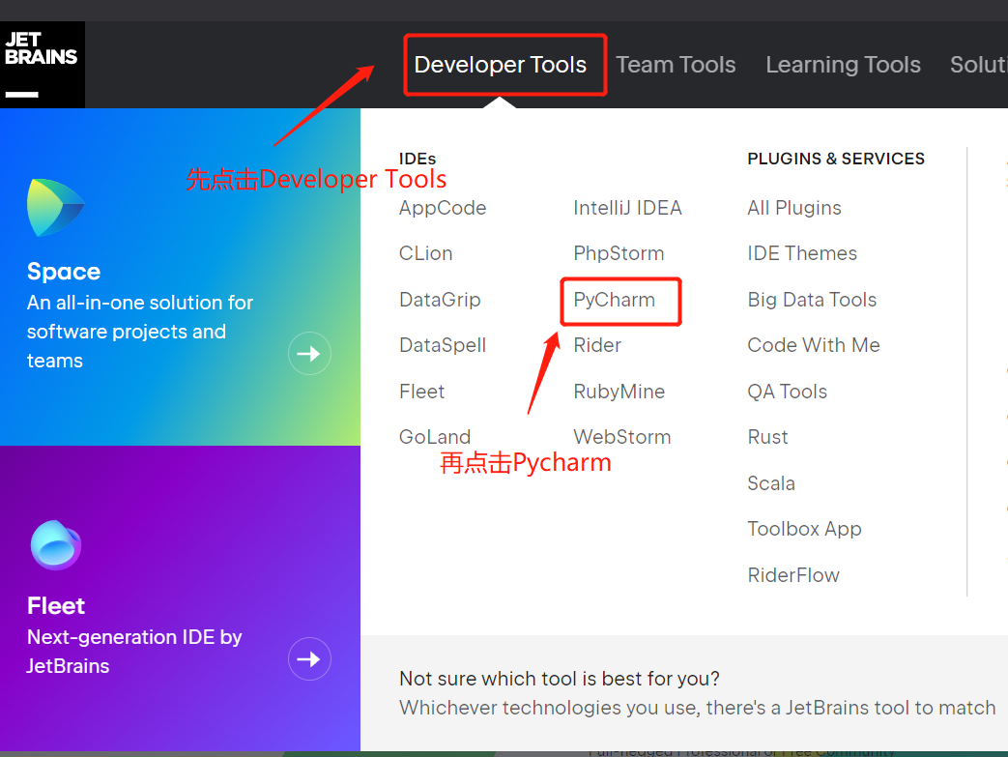The image size is (1008, 757).
Task: Open the Learning Tools menu
Action: point(843,65)
